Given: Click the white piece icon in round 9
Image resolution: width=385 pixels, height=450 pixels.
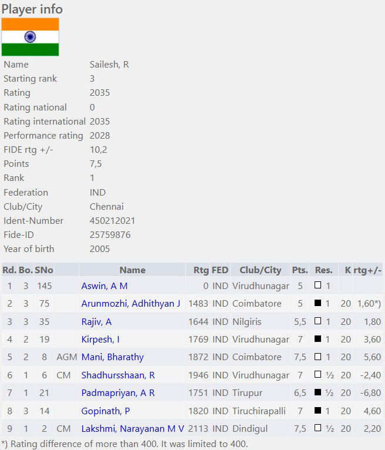Looking at the screenshot, I should 318,429.
